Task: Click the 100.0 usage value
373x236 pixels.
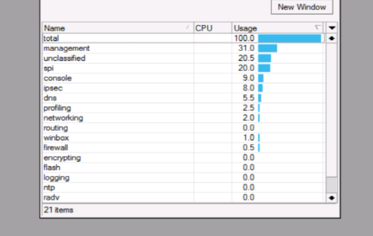Action: 244,38
